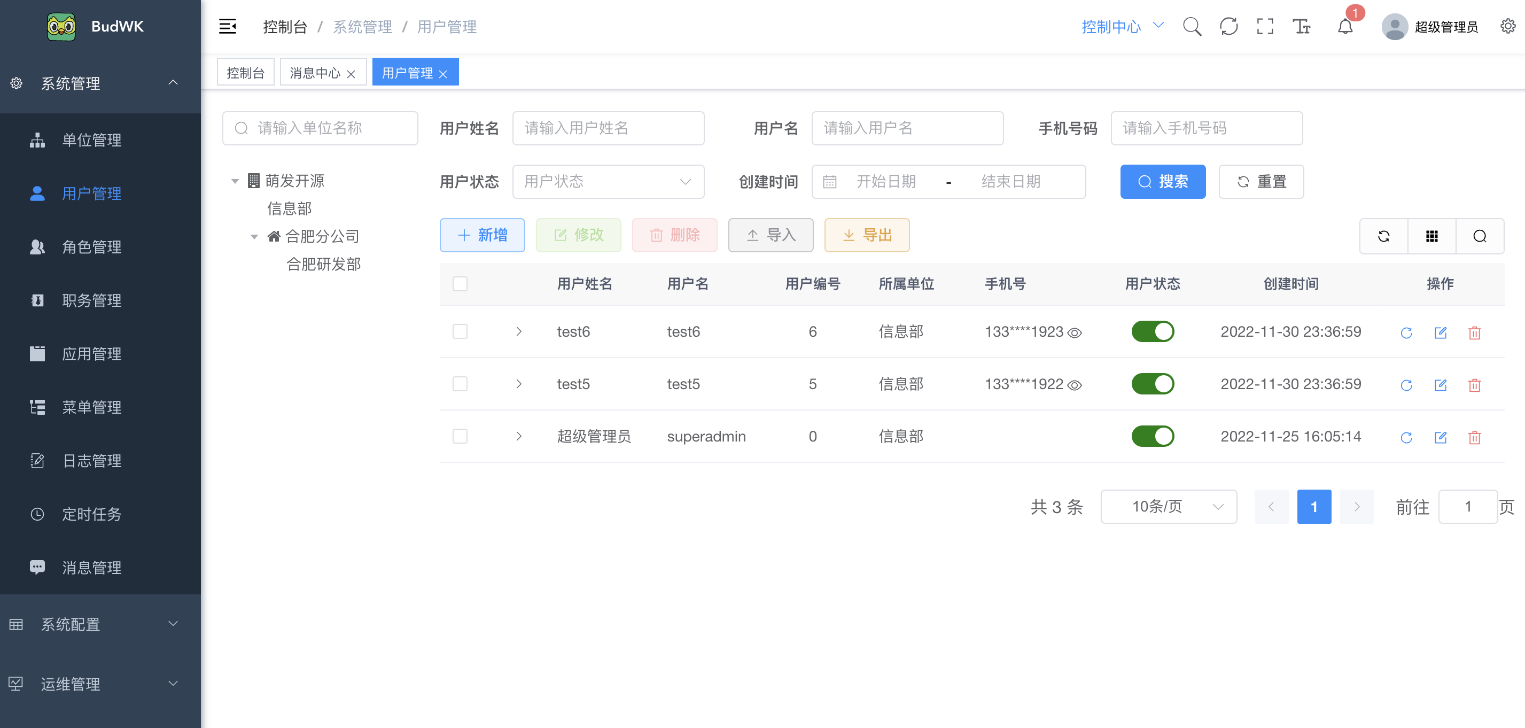The image size is (1525, 728).
Task: Close the 消息中心 tab
Action: point(351,74)
